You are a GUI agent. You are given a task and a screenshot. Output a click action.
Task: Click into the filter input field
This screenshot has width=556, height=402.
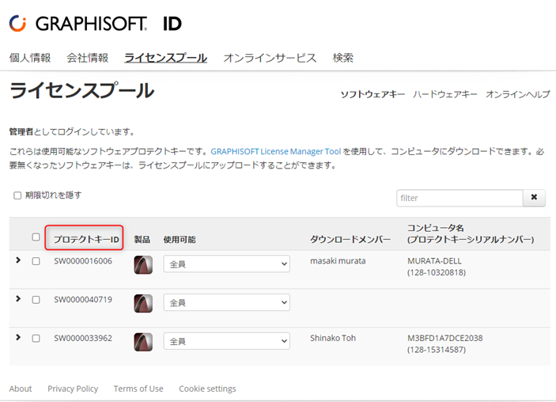460,198
